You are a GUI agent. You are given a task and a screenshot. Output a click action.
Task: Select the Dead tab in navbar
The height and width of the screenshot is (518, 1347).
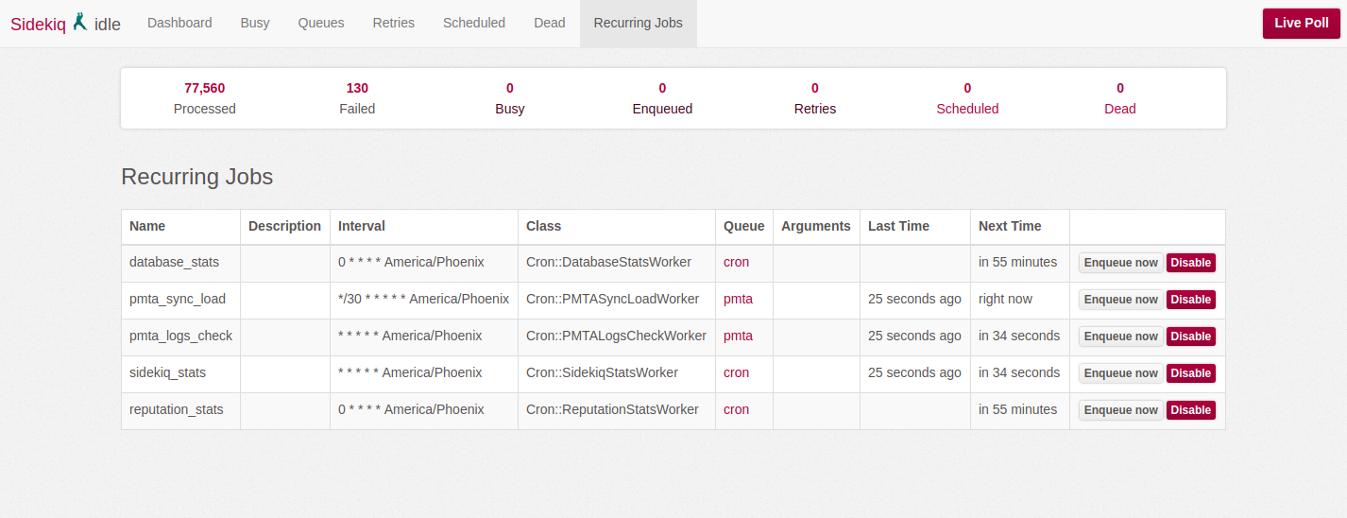point(549,23)
